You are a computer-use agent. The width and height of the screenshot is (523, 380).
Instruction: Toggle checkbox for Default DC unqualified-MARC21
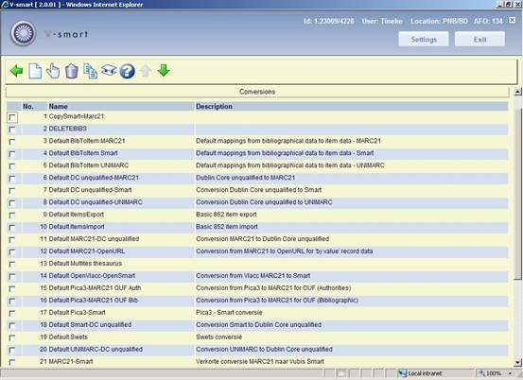(x=12, y=179)
